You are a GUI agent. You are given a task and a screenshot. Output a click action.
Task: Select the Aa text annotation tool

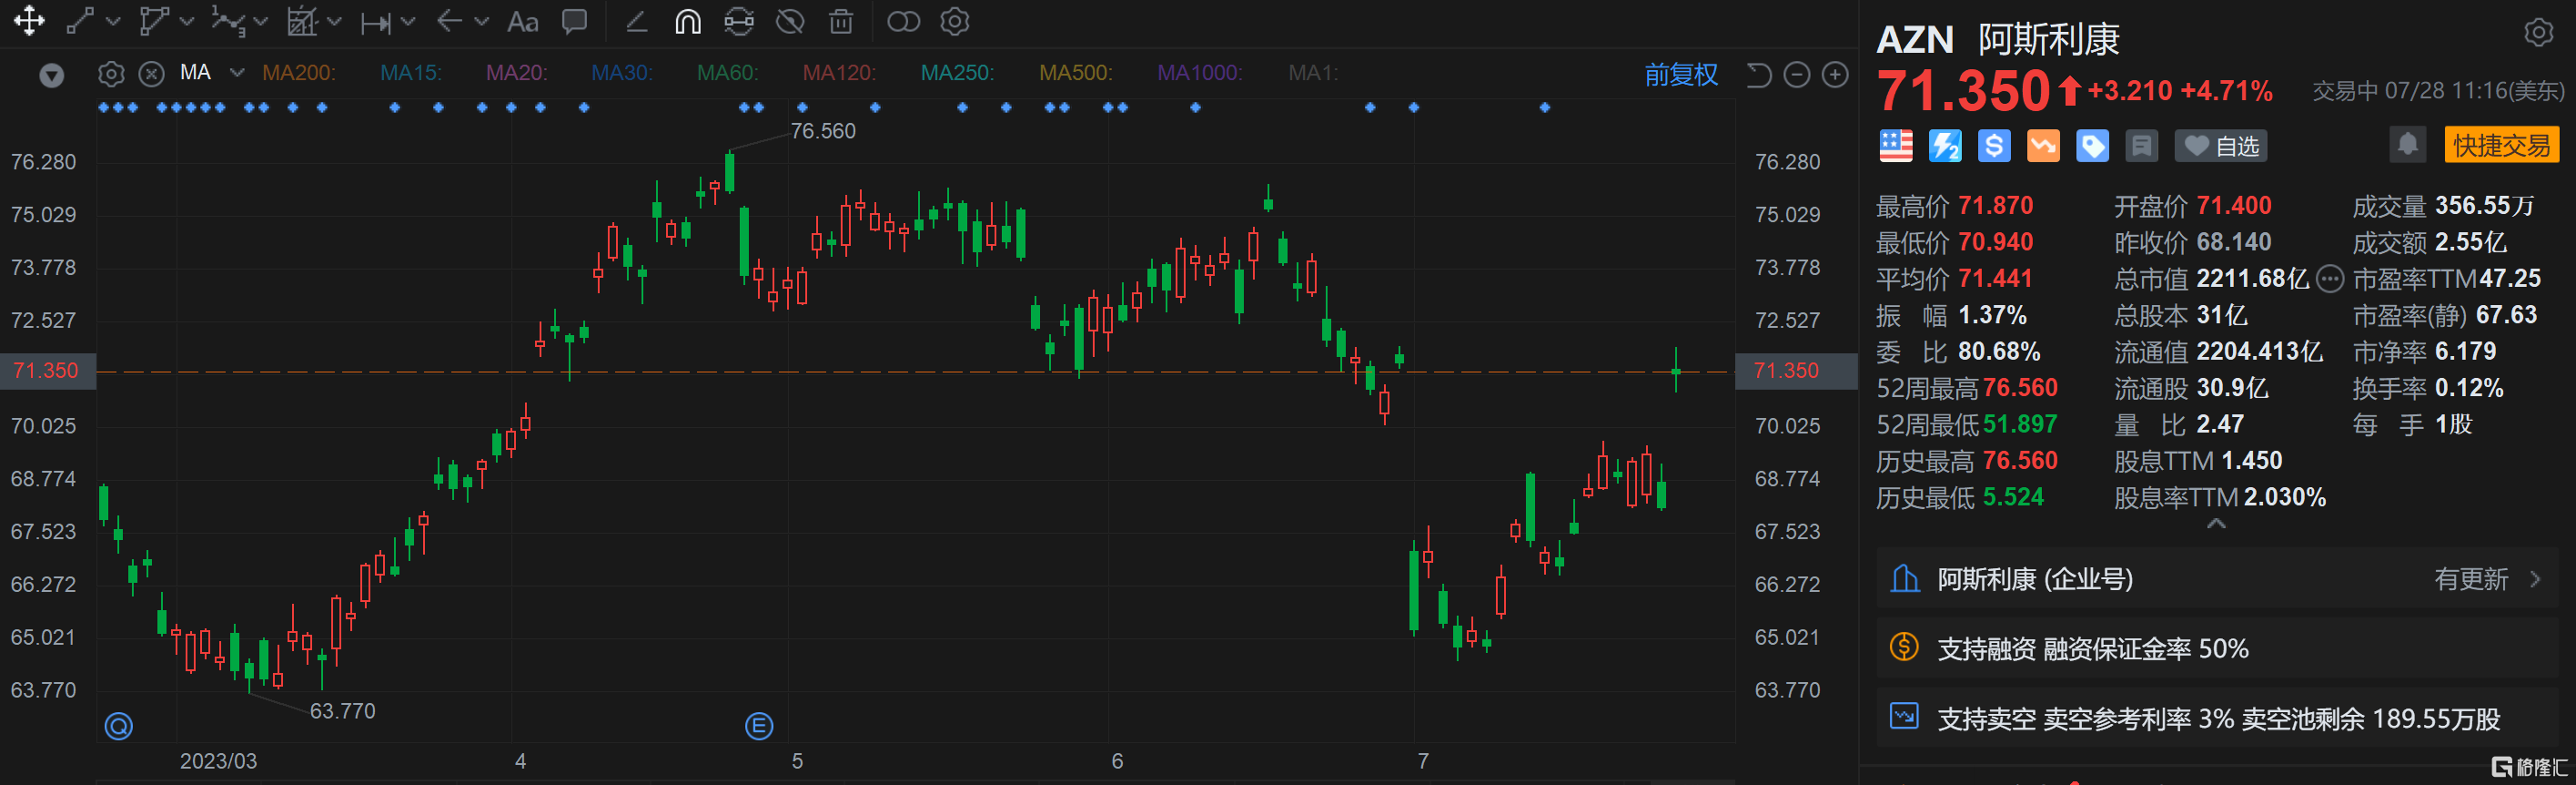click(523, 21)
